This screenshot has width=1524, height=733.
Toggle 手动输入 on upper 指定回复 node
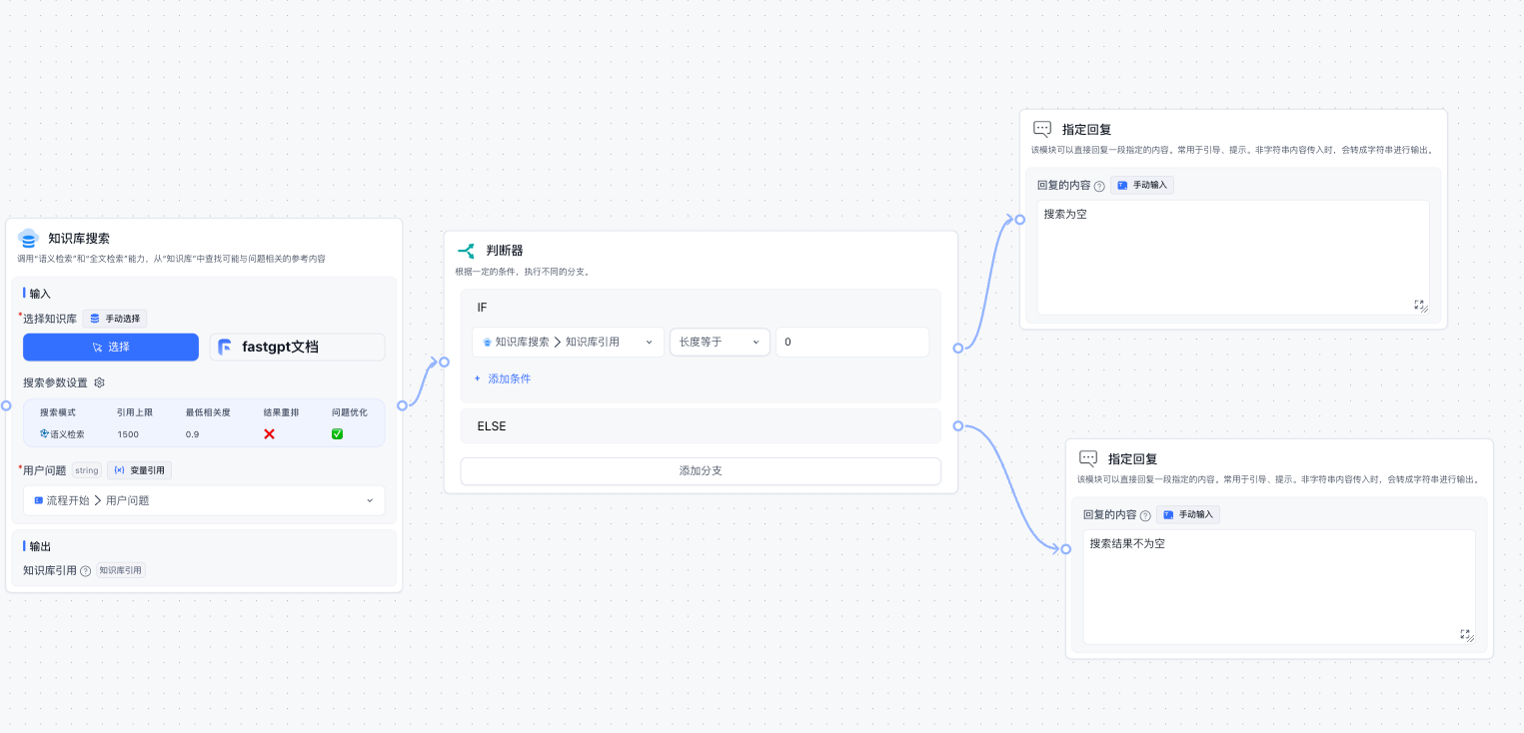coord(1141,186)
